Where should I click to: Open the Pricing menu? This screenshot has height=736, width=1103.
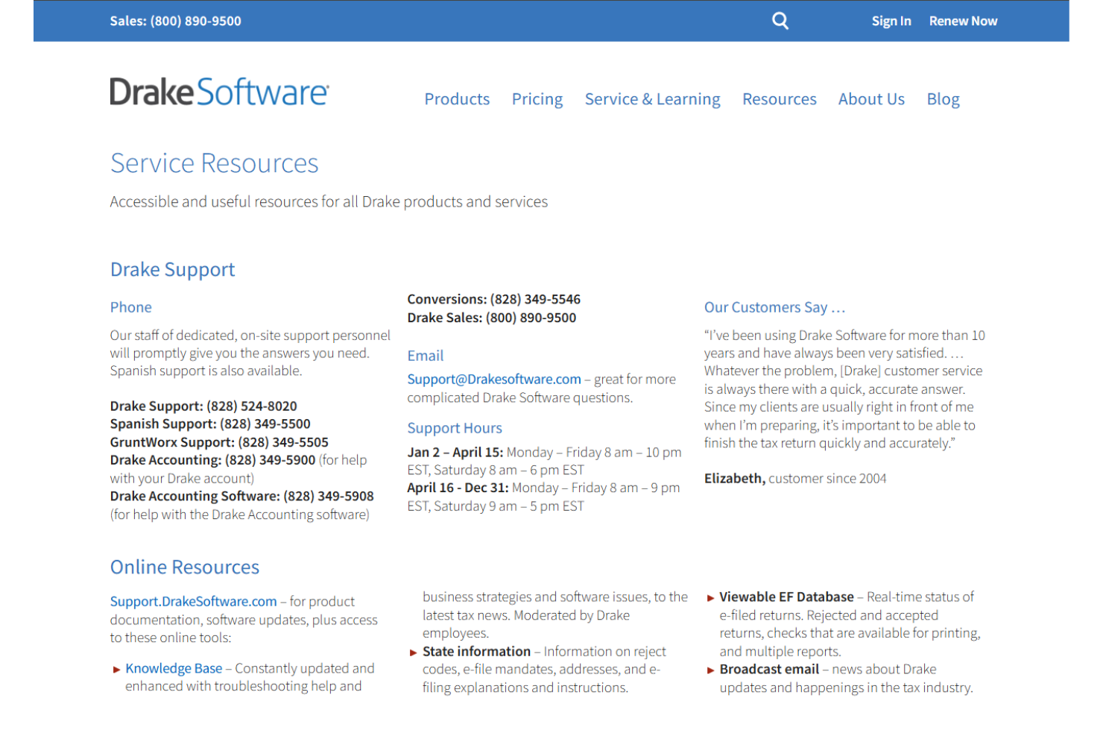pos(537,99)
